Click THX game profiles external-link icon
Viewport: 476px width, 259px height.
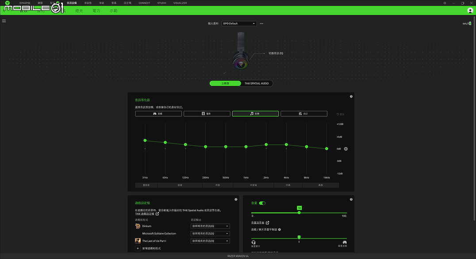pyautogui.click(x=157, y=214)
